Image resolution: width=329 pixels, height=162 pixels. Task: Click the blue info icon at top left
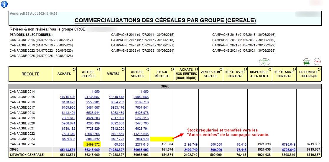[5, 4]
